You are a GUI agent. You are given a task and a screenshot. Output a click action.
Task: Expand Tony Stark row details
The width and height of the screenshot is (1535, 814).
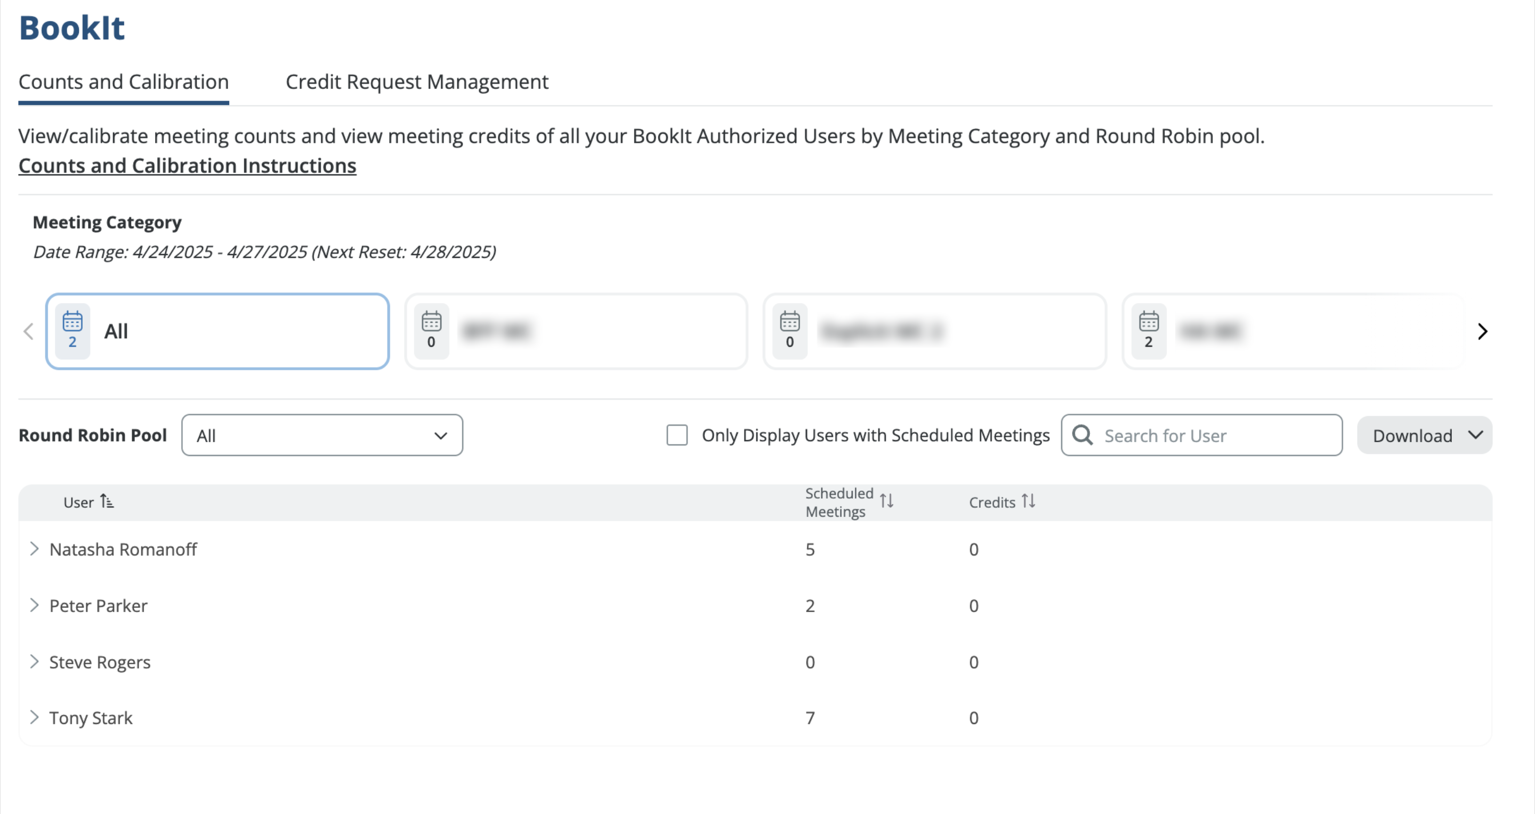point(35,718)
